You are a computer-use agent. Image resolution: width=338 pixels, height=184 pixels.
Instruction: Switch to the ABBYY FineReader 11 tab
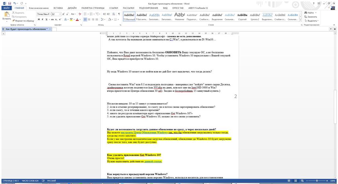[198, 8]
